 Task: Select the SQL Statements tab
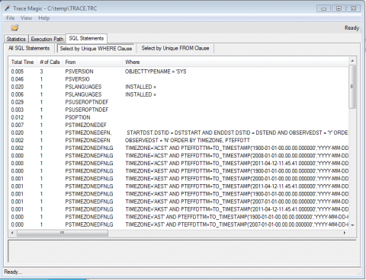tap(86, 38)
